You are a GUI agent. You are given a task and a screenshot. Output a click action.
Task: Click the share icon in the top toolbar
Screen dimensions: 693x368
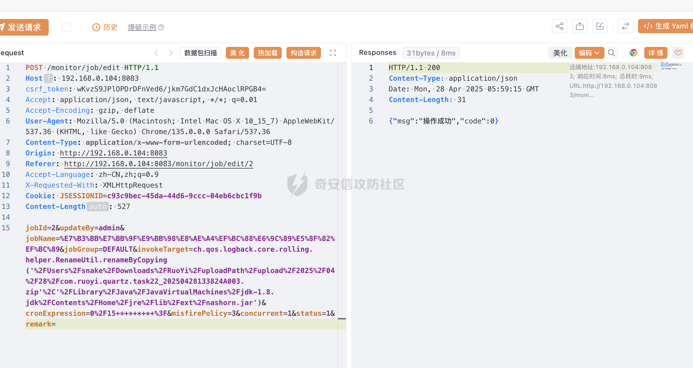(559, 26)
